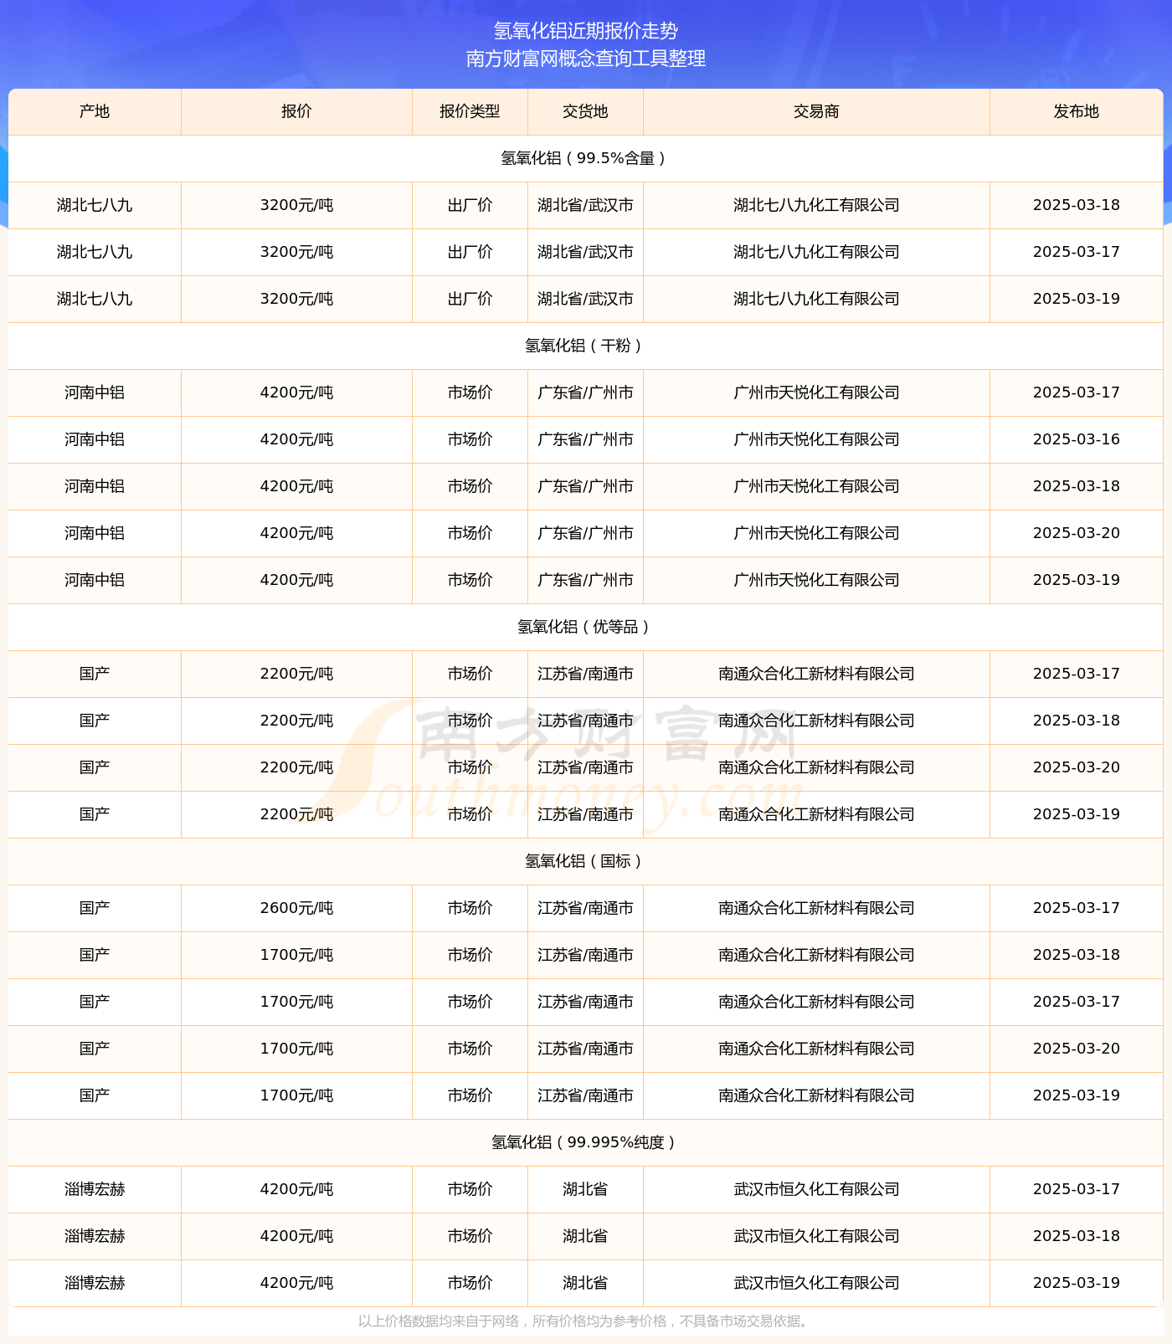Click section heading 氢氧化铝（99.5%含量）
Viewport: 1172px width, 1344px height.
tap(586, 158)
